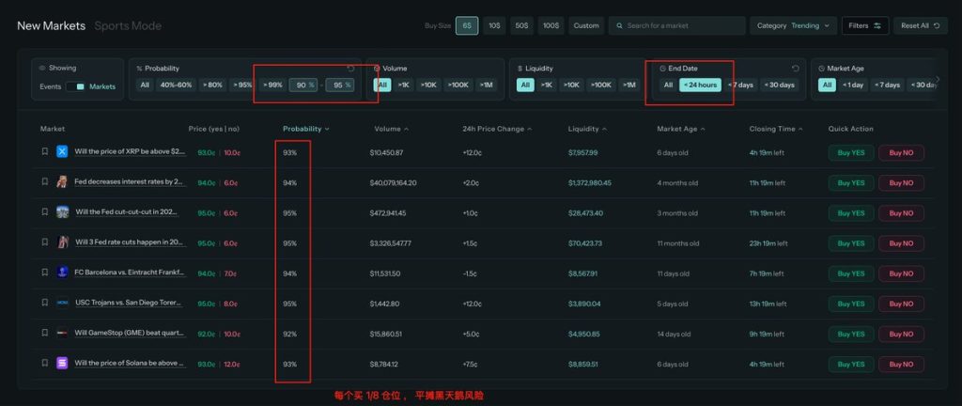Bookmark the XRP price market
Image resolution: width=962 pixels, height=406 pixels.
44,152
